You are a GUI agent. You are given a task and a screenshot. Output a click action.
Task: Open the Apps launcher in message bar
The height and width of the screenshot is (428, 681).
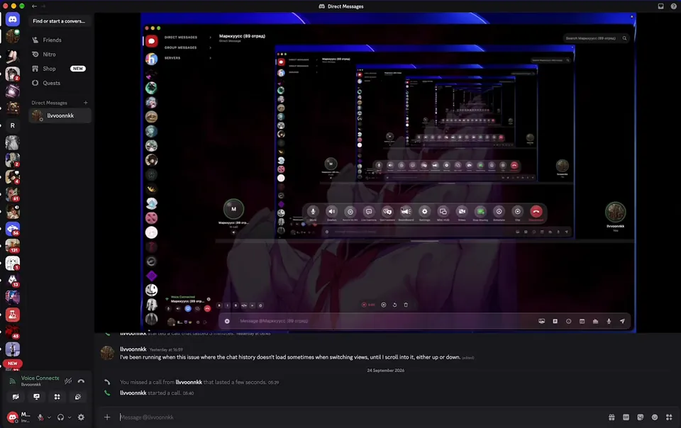tap(669, 417)
